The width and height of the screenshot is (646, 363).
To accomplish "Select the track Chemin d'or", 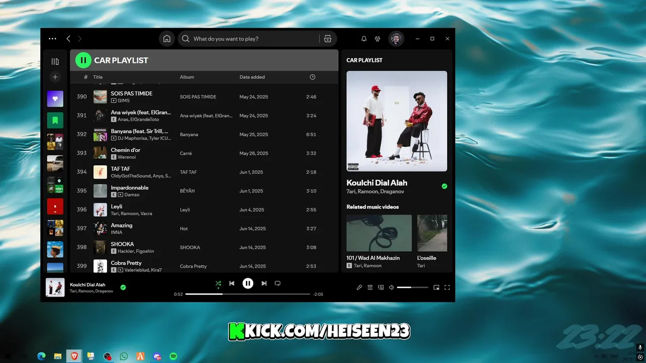I will coord(126,150).
